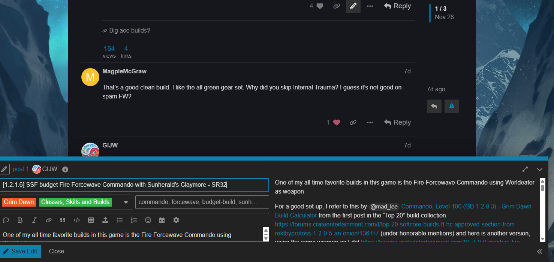Screen dimensions: 554x262
Task: Click the 1 / 3 topic timeline scroller
Action: coord(440,13)
